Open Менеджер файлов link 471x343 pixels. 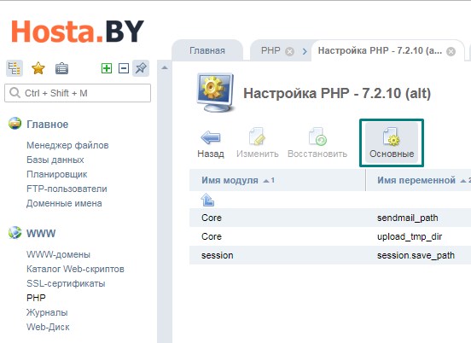[67, 145]
